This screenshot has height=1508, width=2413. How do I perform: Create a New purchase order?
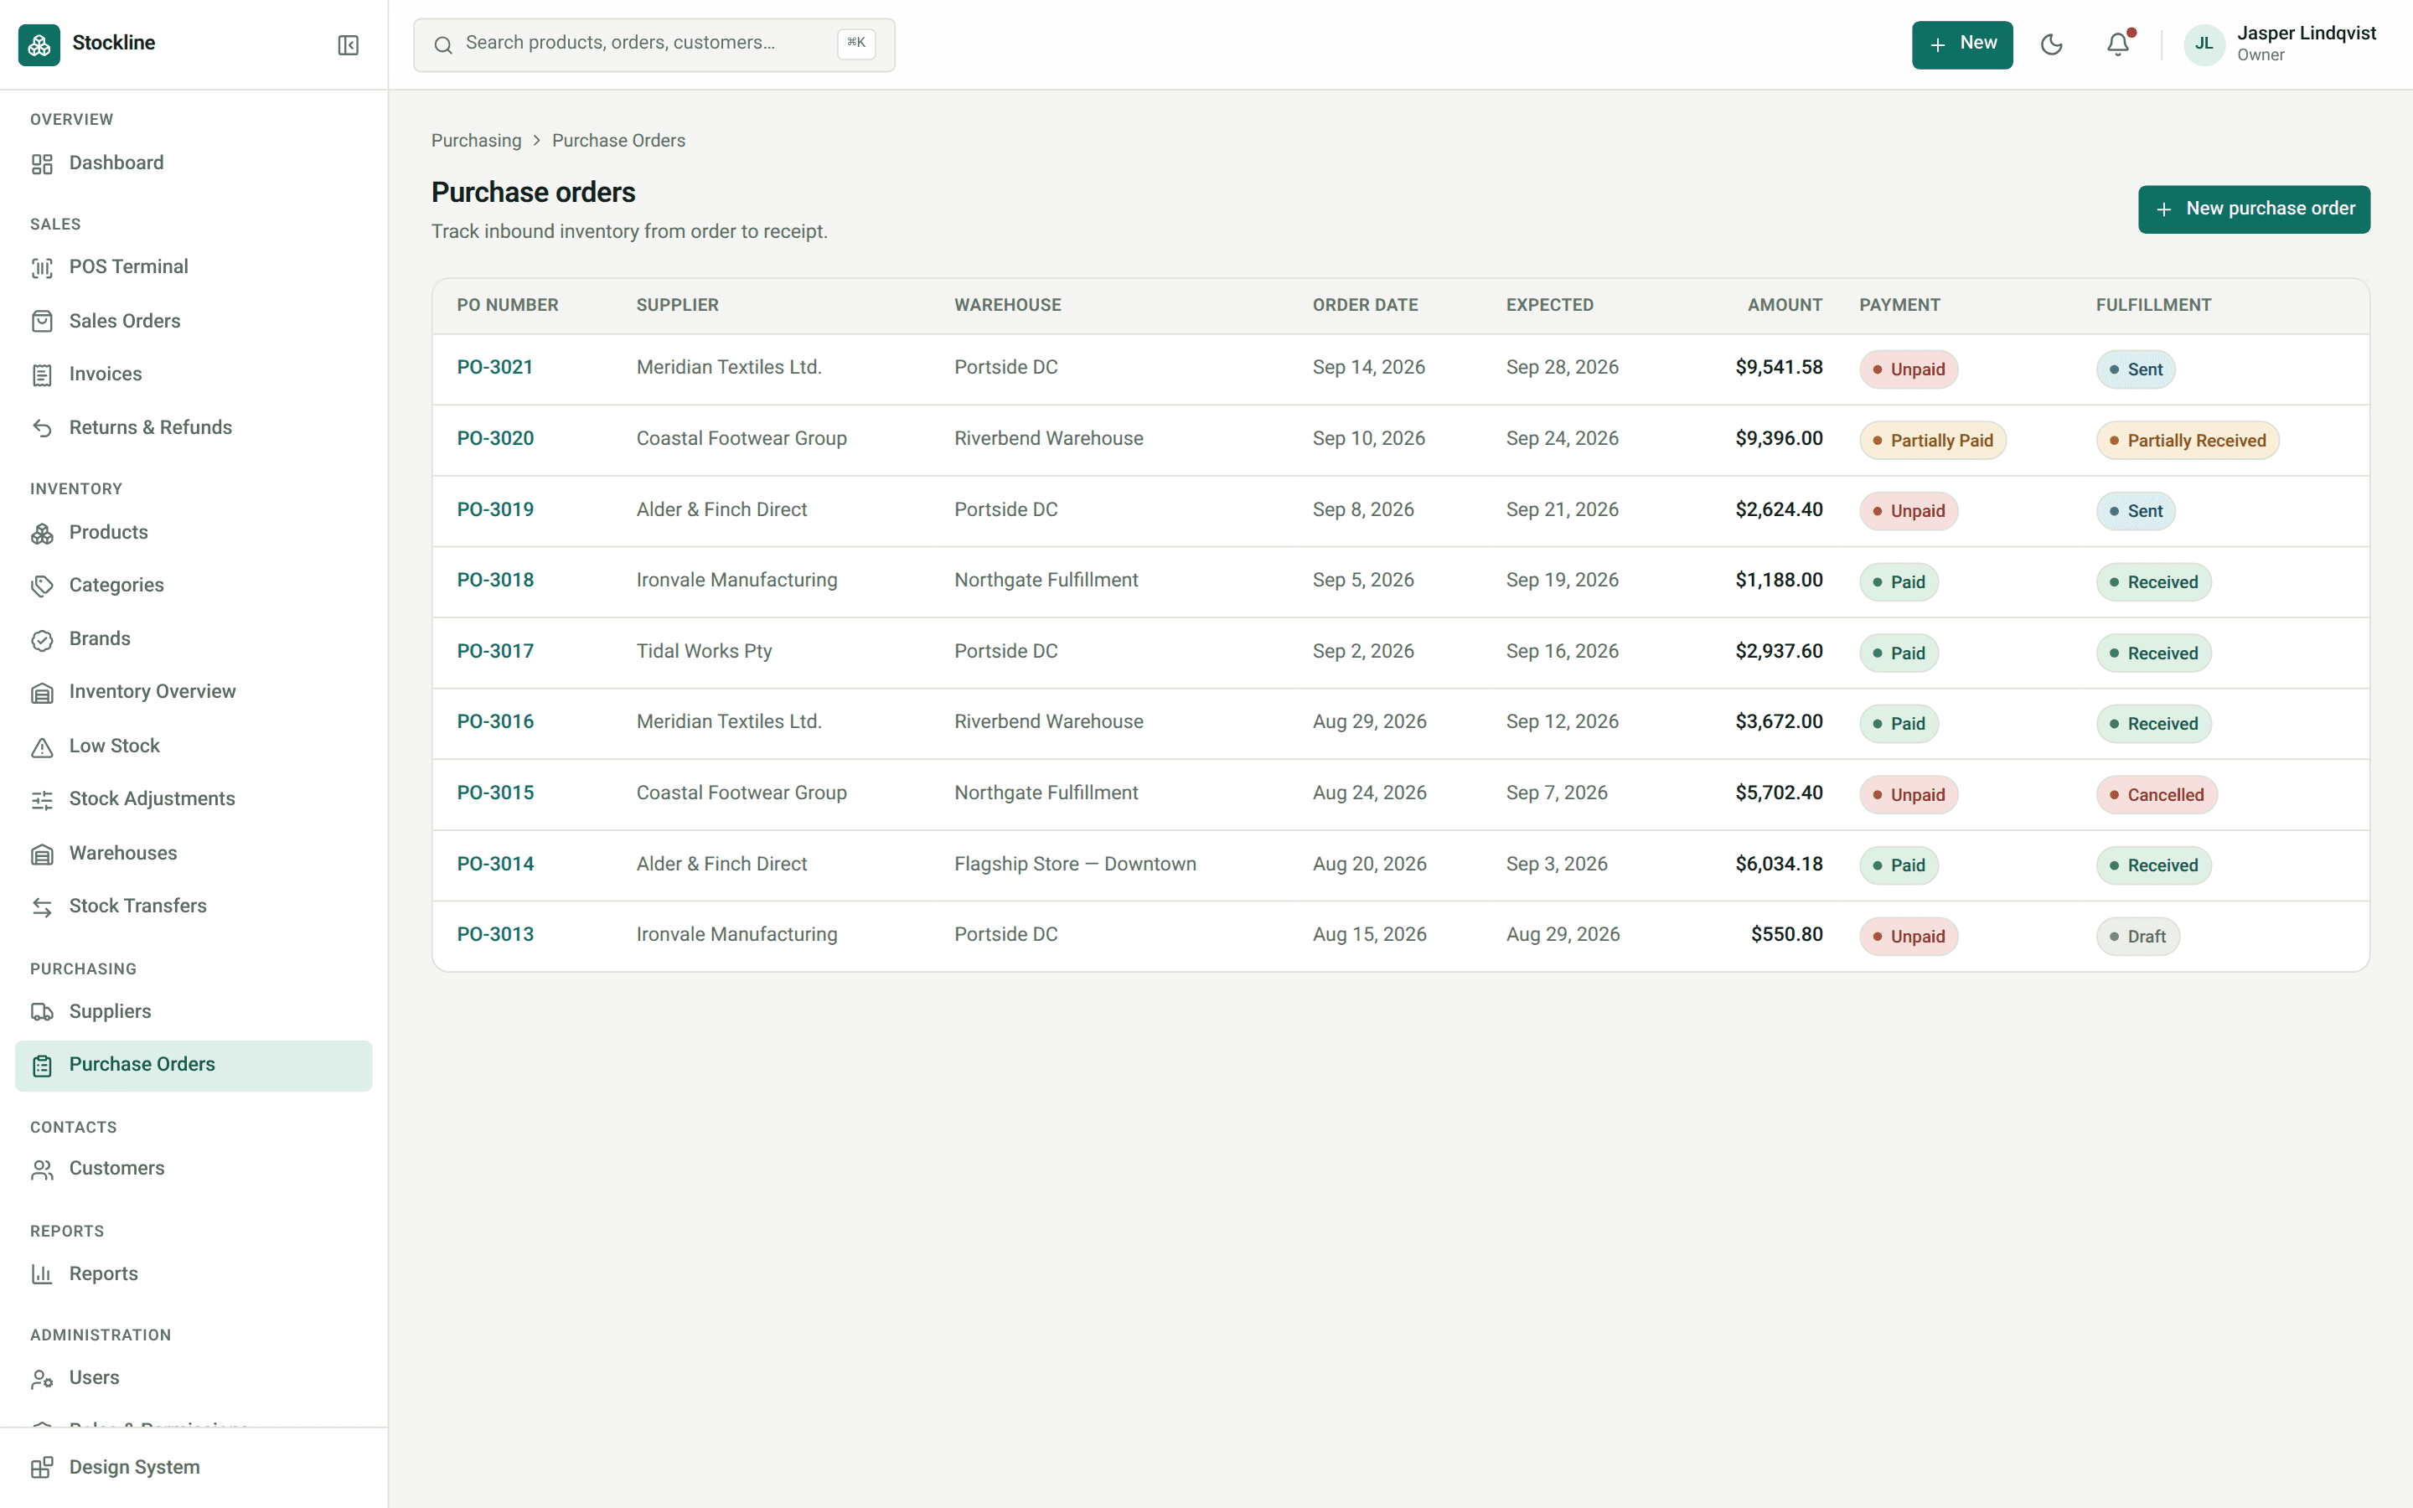tap(2254, 209)
